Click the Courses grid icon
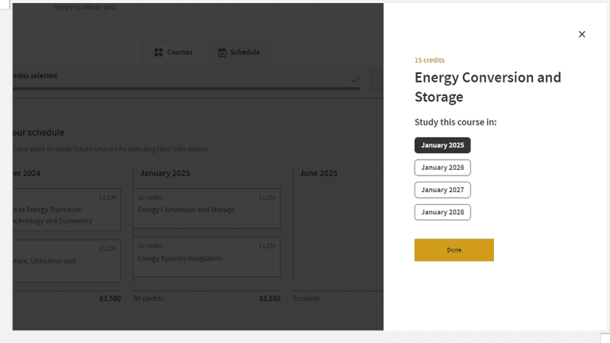The width and height of the screenshot is (610, 343). coord(158,52)
